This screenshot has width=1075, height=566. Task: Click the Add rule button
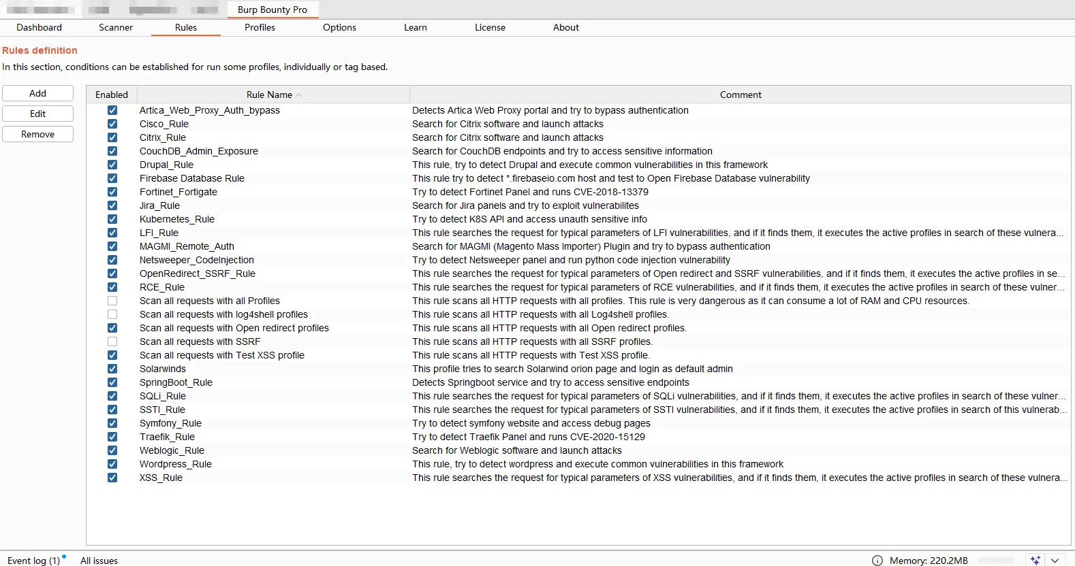pyautogui.click(x=38, y=93)
